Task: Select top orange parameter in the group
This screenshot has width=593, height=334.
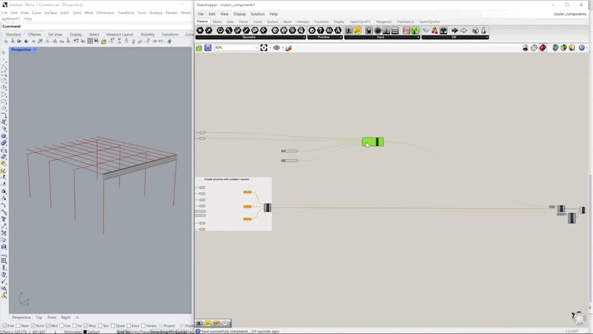Action: click(x=248, y=192)
